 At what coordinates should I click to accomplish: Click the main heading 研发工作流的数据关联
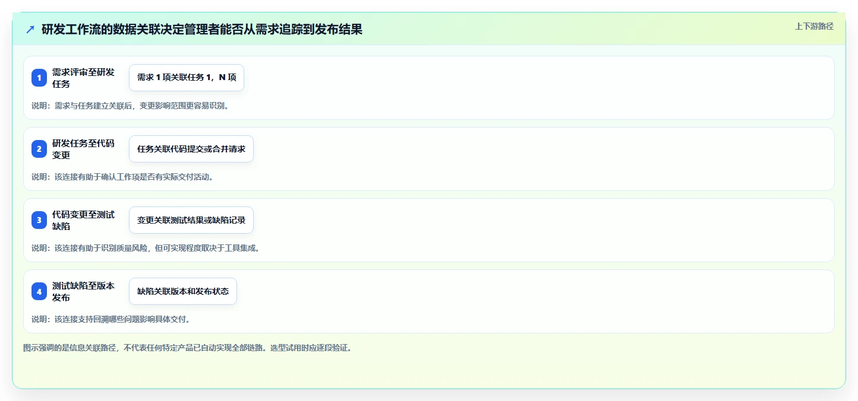pyautogui.click(x=202, y=29)
